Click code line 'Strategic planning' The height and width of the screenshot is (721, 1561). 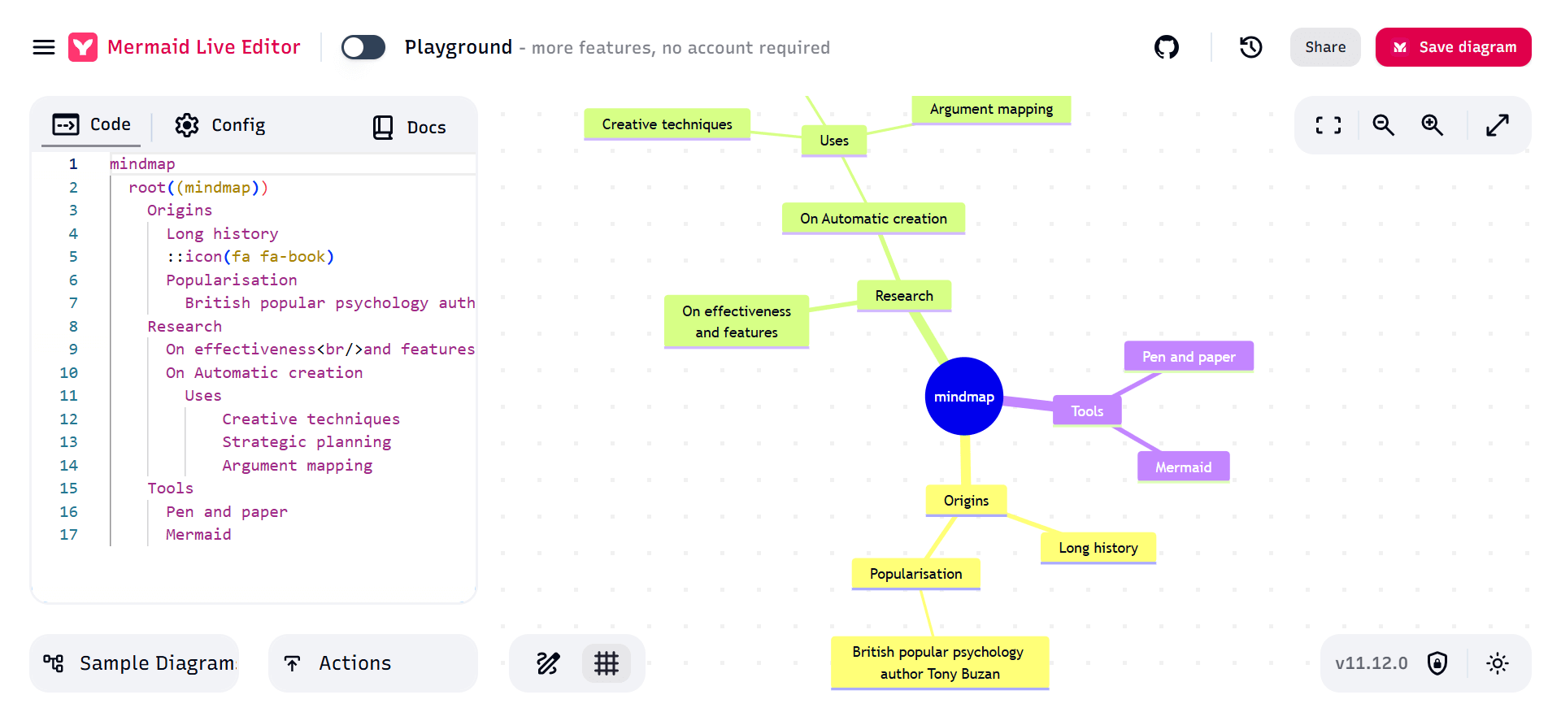click(x=307, y=442)
